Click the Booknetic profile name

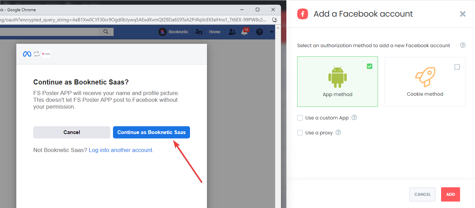click(178, 32)
